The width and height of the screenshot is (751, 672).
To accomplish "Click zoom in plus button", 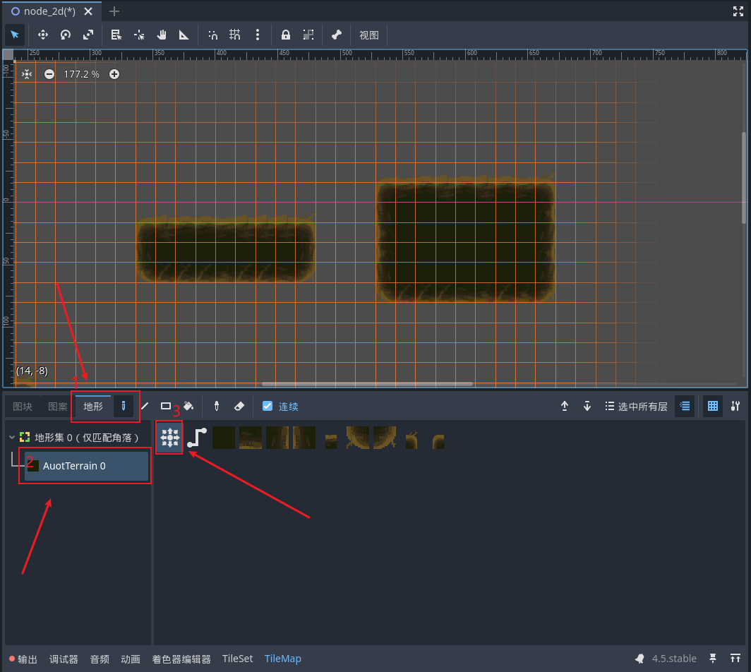I will pos(114,74).
